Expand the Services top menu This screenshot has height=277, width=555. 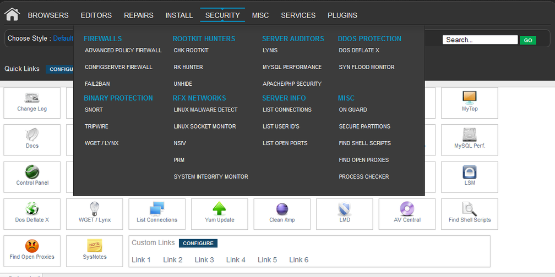298,15
